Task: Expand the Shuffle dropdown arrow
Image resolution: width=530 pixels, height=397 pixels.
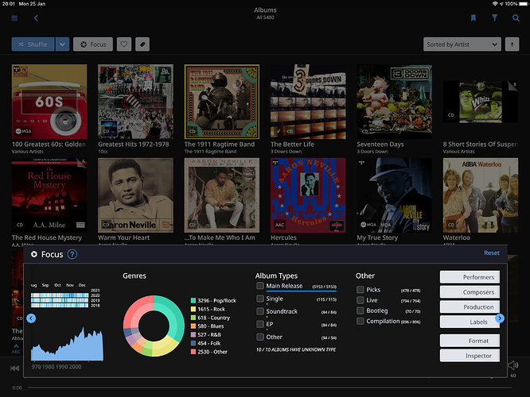Action: coord(63,44)
